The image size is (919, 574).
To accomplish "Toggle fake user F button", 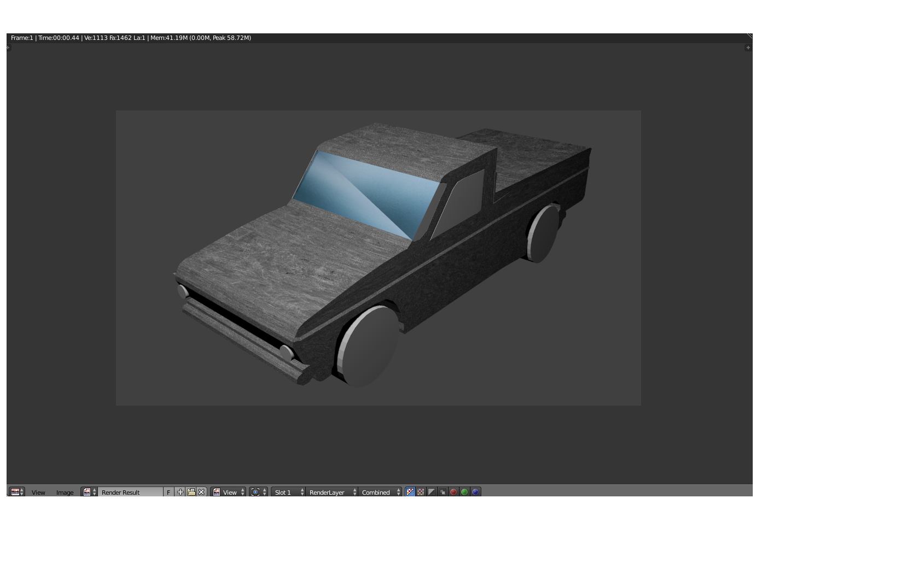I will [x=168, y=492].
